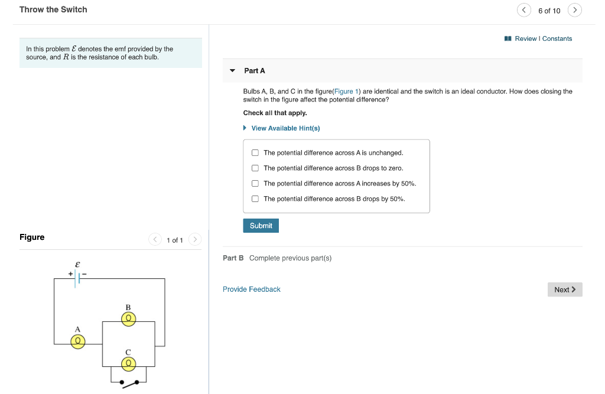Go to next problem arrow icon
Screen dimensions: 605x394
click(575, 11)
